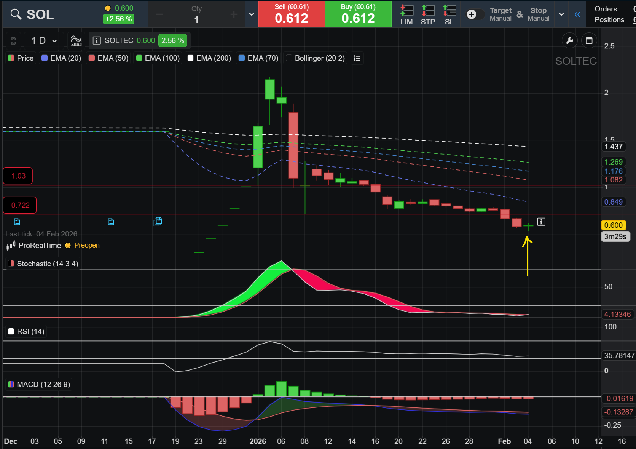Detach the chart using the window icon
Viewport: 636px width, 449px height.
[589, 41]
